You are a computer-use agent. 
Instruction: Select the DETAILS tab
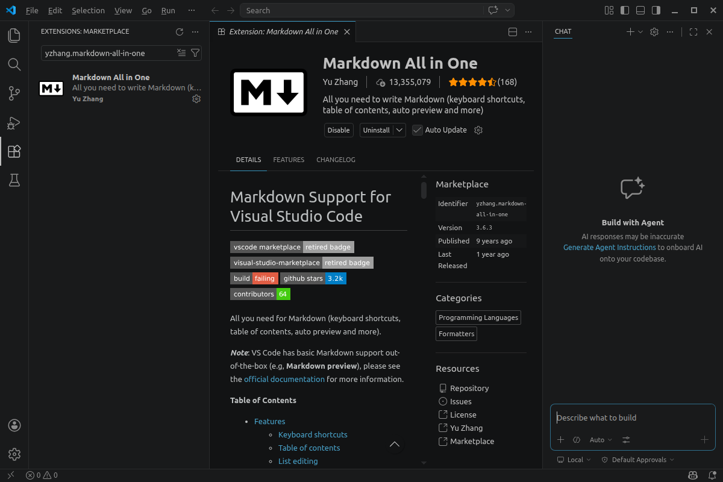pyautogui.click(x=248, y=160)
